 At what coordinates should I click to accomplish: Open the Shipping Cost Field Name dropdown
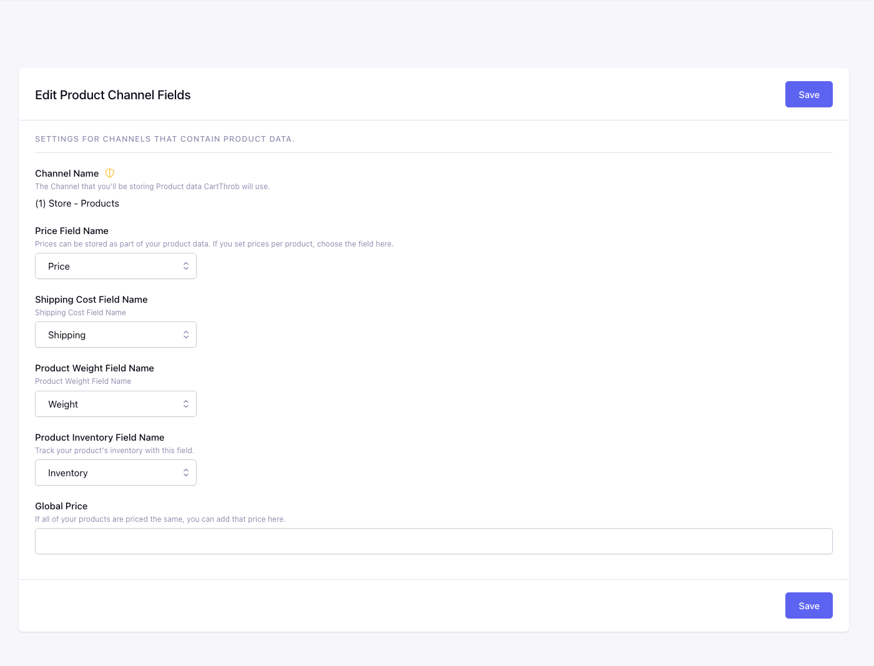click(115, 335)
